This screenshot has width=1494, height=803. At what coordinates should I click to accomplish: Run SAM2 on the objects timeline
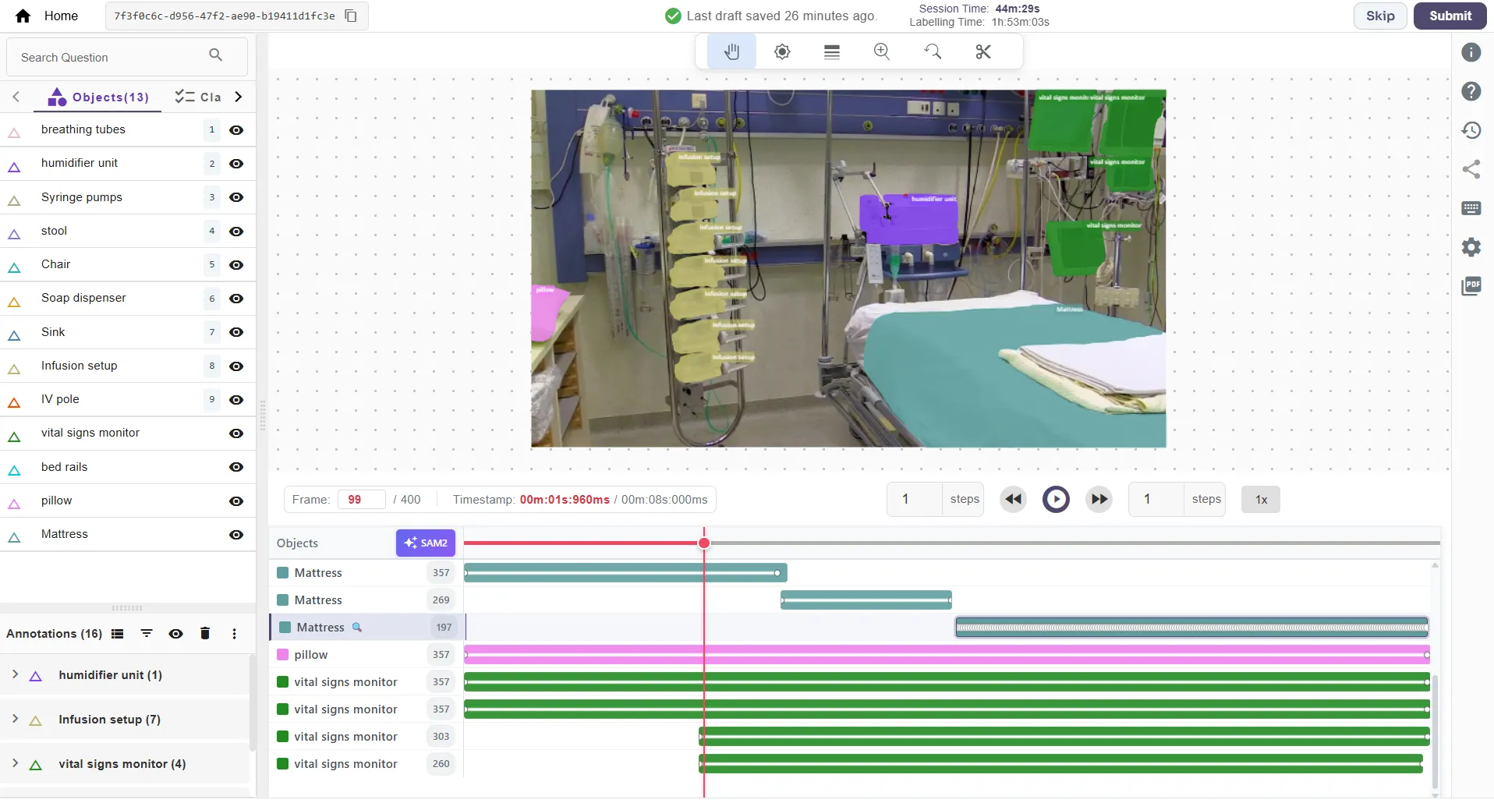[x=425, y=543]
